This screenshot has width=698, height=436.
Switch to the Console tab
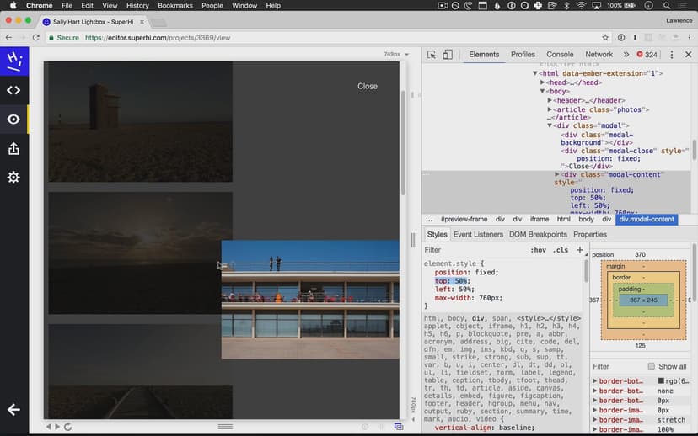tap(560, 55)
